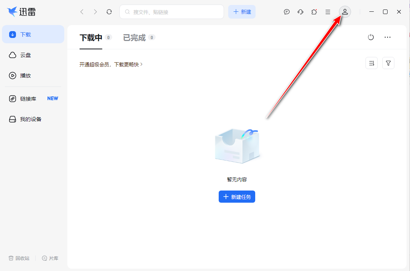Screen dimensions: 410x271
Task: Open 回收站 at the bottom
Action: click(x=19, y=258)
